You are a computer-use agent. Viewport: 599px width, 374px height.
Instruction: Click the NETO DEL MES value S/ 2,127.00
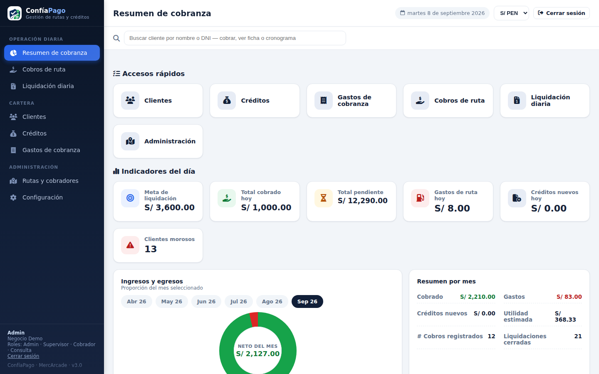coord(258,354)
